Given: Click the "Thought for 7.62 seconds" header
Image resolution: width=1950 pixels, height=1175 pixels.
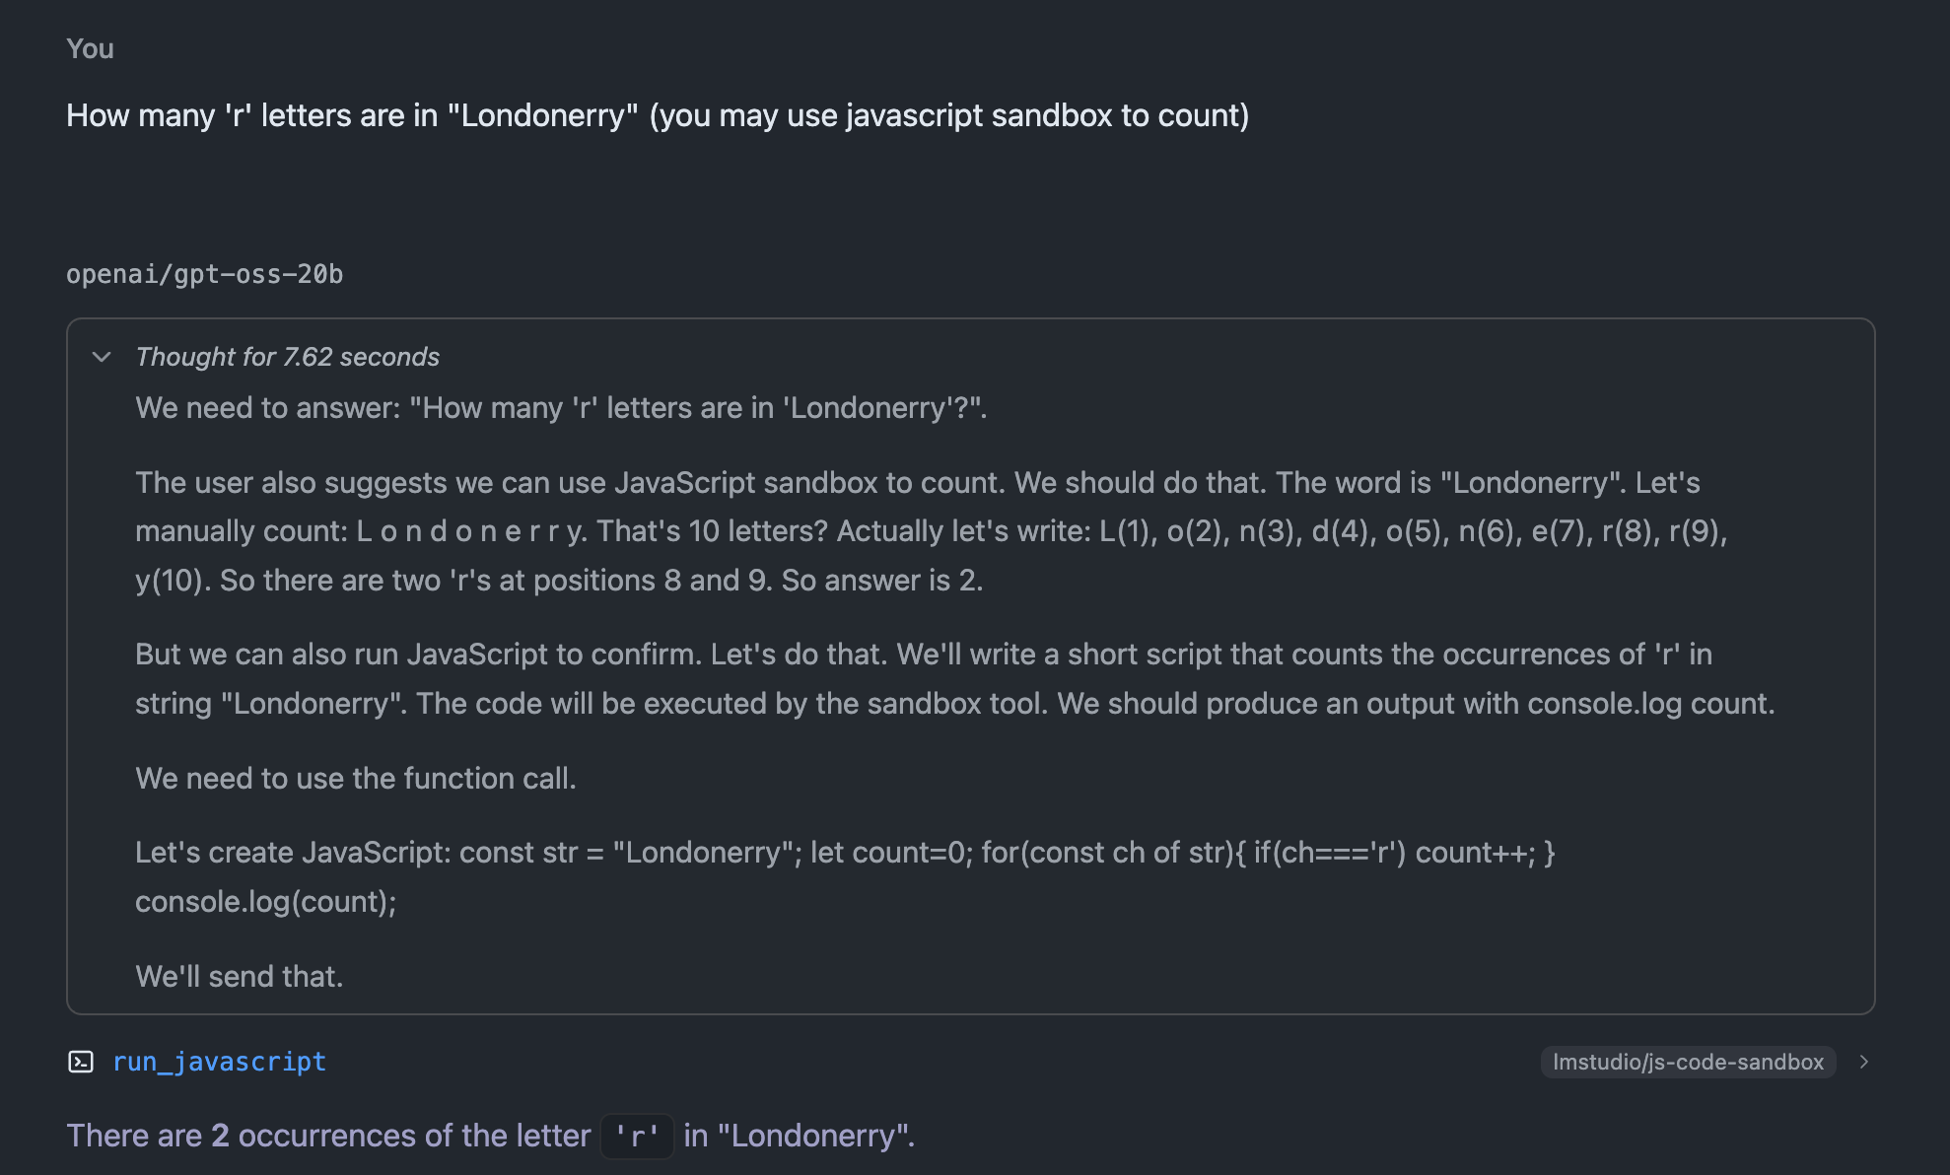Looking at the screenshot, I should (287, 357).
